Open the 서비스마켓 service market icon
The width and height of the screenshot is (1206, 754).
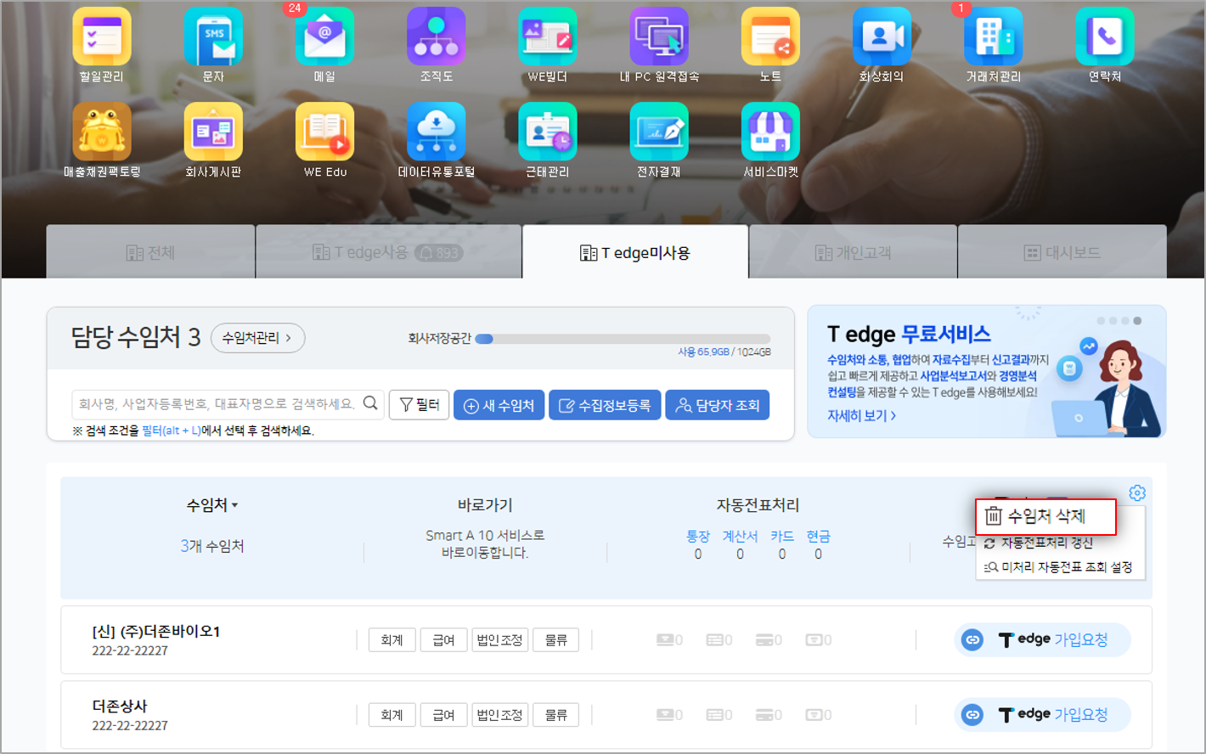[770, 132]
